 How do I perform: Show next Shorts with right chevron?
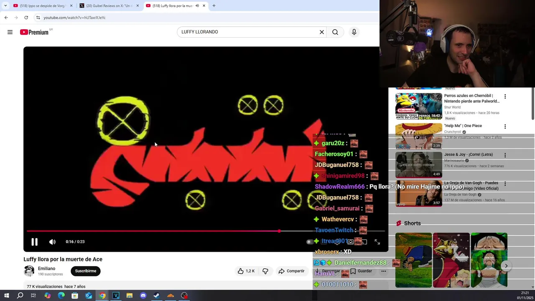coord(506,266)
